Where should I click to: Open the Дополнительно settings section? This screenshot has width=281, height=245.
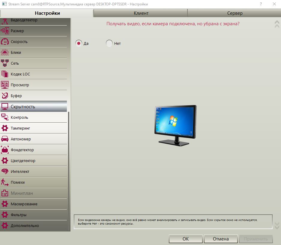point(34,225)
